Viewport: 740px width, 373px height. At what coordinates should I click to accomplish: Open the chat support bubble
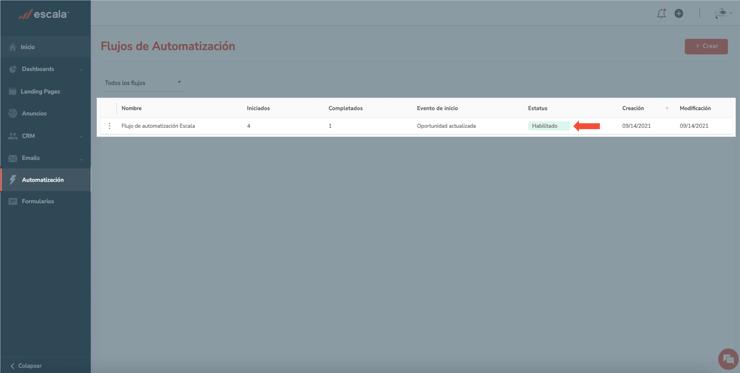tap(728, 359)
